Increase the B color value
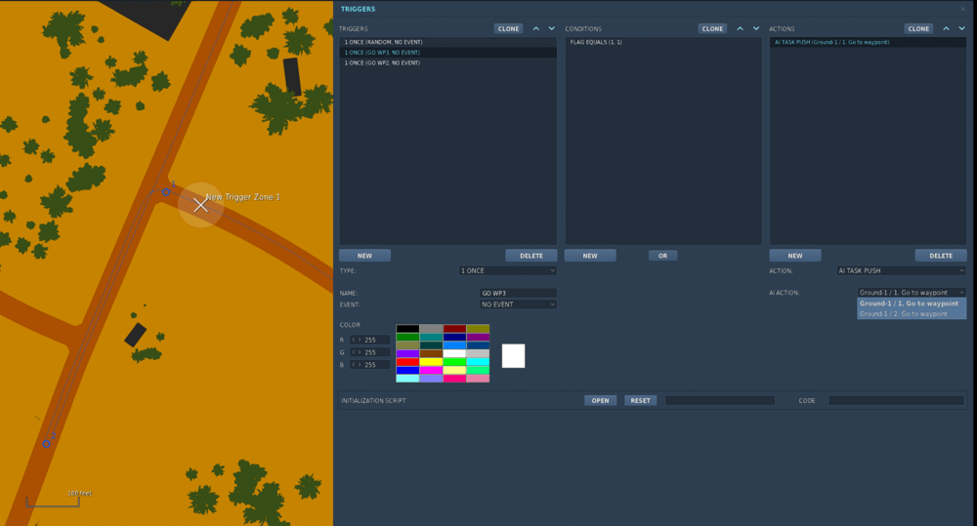This screenshot has width=977, height=526. tap(360, 365)
